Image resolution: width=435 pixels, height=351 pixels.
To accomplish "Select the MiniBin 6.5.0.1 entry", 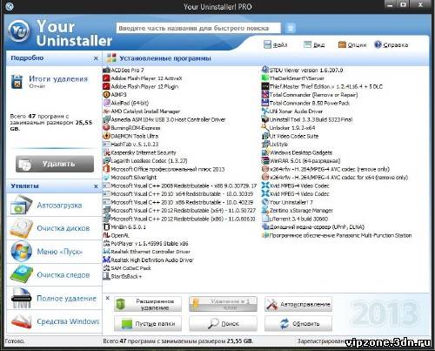I will [x=124, y=227].
